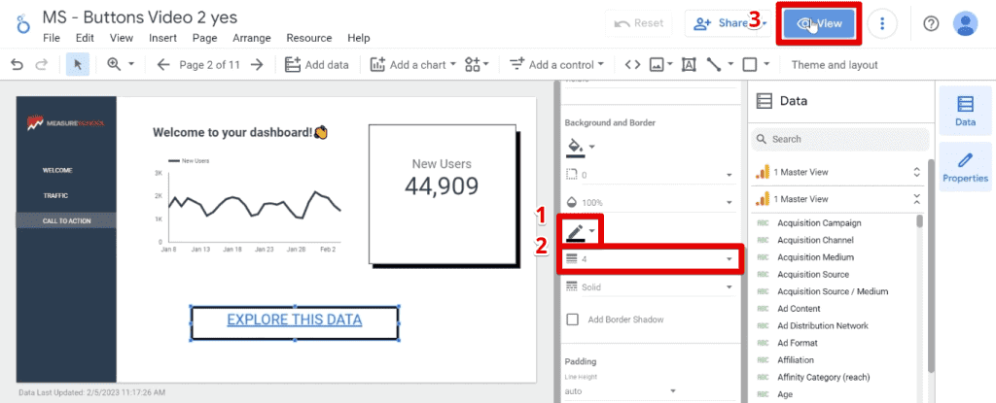The image size is (996, 403).
Task: Click the zoom magnifier tool
Action: click(x=114, y=65)
